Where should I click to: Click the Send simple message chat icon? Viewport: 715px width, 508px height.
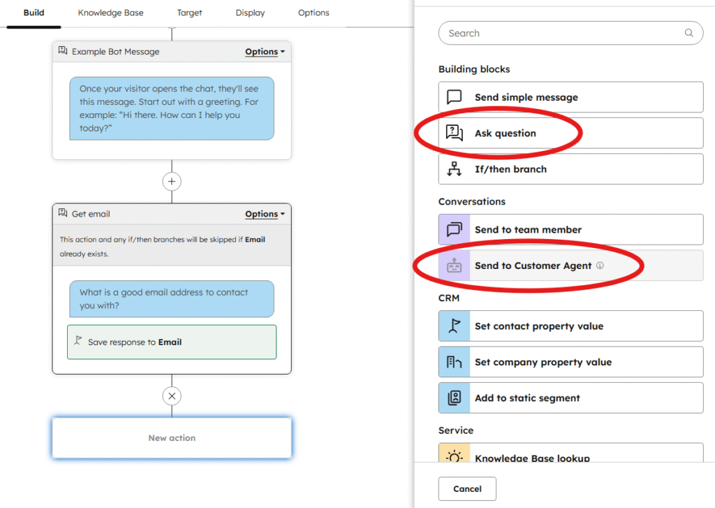(455, 97)
